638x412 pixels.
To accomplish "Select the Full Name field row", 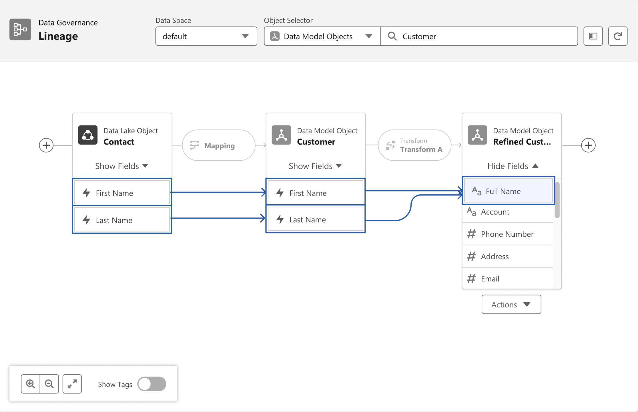I will 509,191.
